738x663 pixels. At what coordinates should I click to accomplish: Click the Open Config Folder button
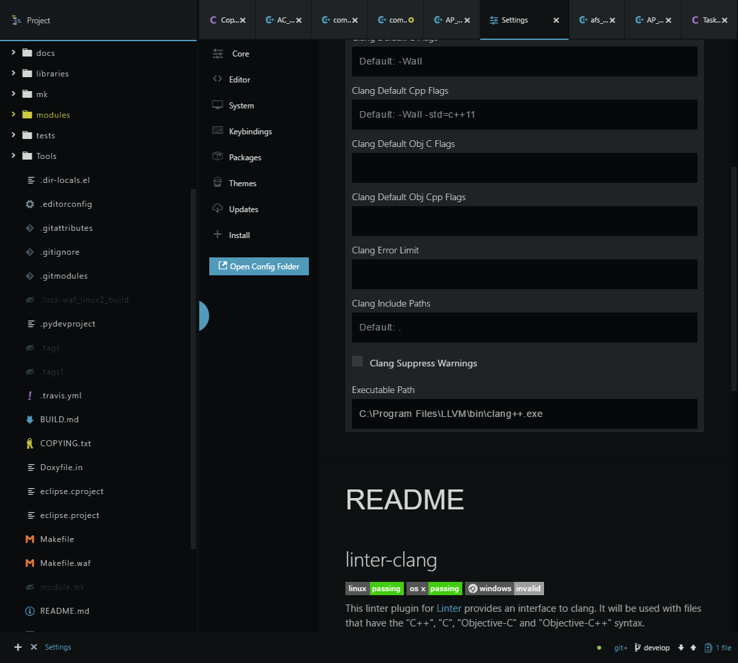[258, 266]
